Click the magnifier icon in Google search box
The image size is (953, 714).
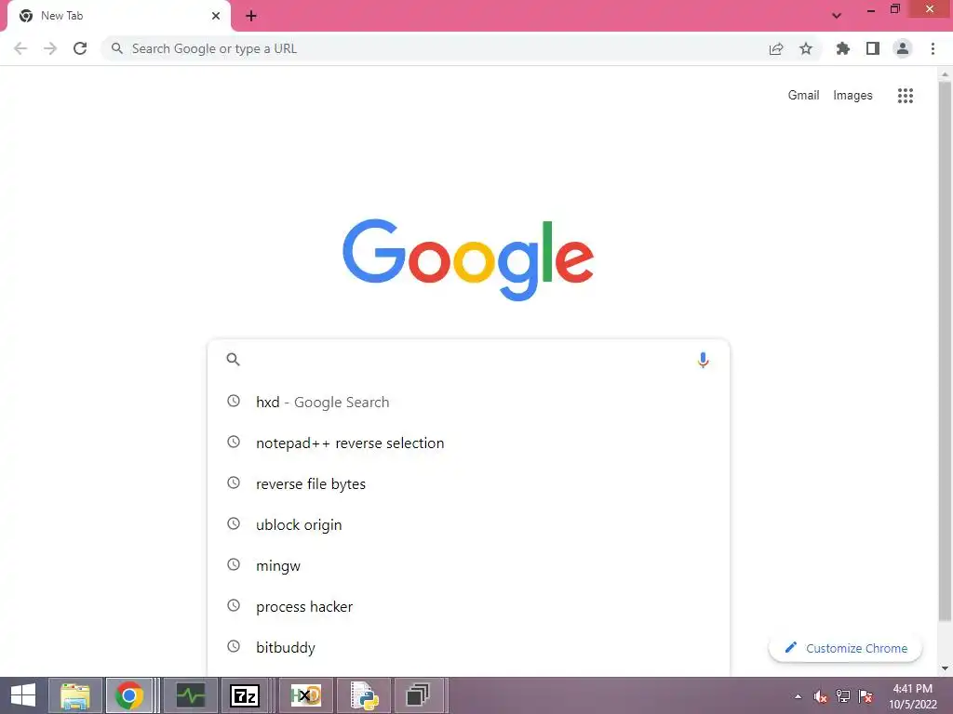tap(234, 360)
